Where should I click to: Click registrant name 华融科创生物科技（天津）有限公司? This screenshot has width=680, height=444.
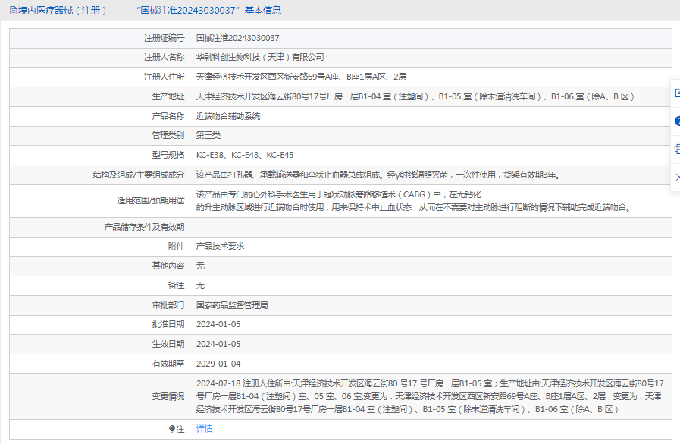(x=260, y=57)
